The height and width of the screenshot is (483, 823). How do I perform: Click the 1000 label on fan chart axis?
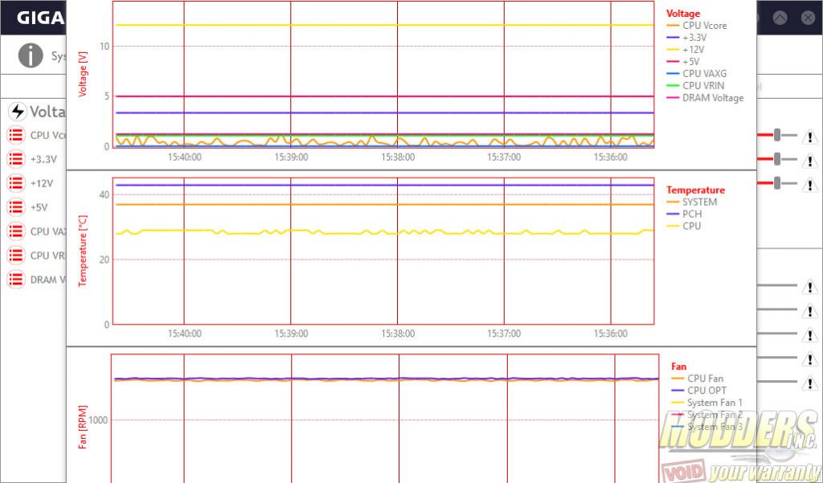click(98, 420)
